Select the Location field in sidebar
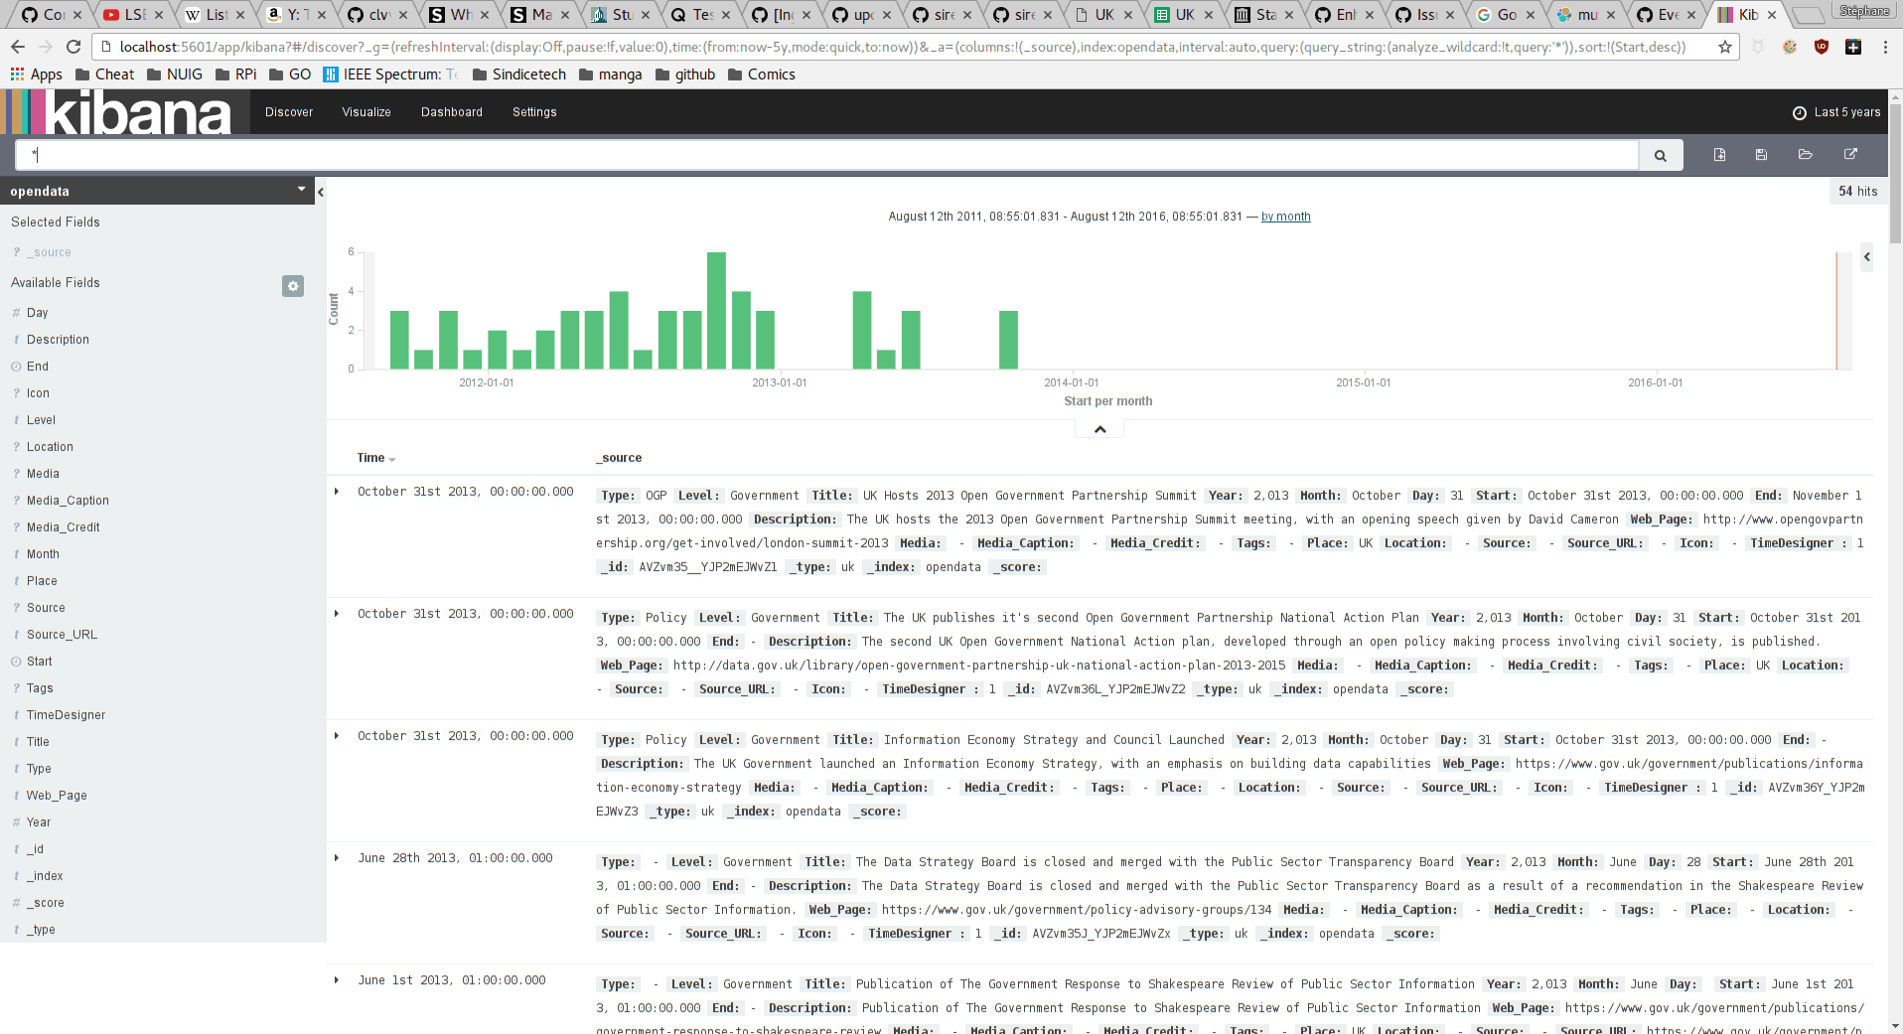The width and height of the screenshot is (1903, 1034). [50, 447]
